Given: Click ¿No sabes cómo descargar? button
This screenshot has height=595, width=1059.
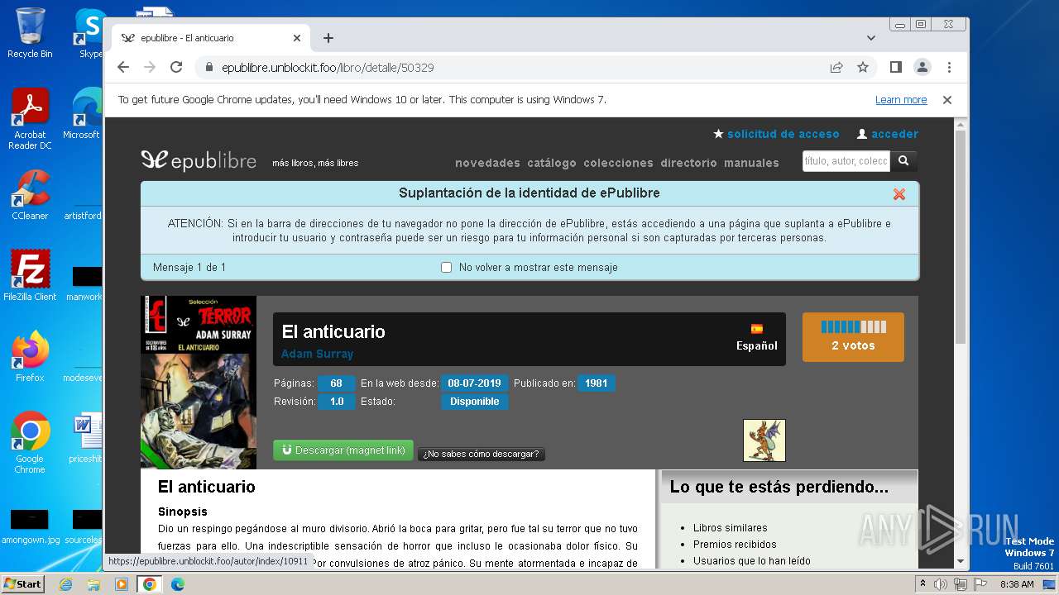Looking at the screenshot, I should tap(481, 454).
